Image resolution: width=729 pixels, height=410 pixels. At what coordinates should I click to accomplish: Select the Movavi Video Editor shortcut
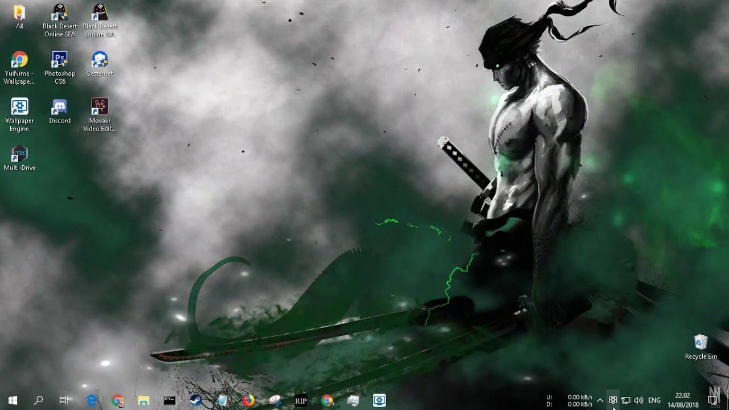pyautogui.click(x=100, y=115)
